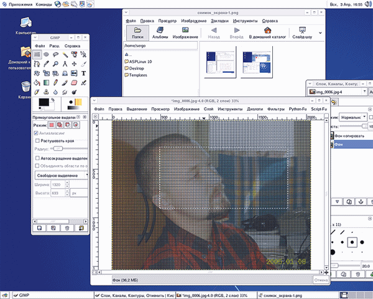Screen dimensions: 373x299
Task: Click Папки button in file browser
Action: click(137, 33)
